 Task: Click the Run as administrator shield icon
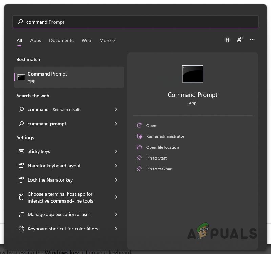[x=139, y=136]
